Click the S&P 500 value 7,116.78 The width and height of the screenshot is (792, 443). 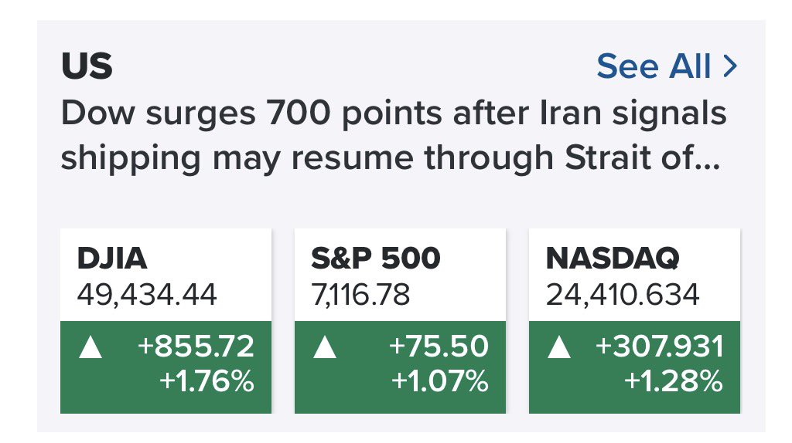click(x=360, y=294)
